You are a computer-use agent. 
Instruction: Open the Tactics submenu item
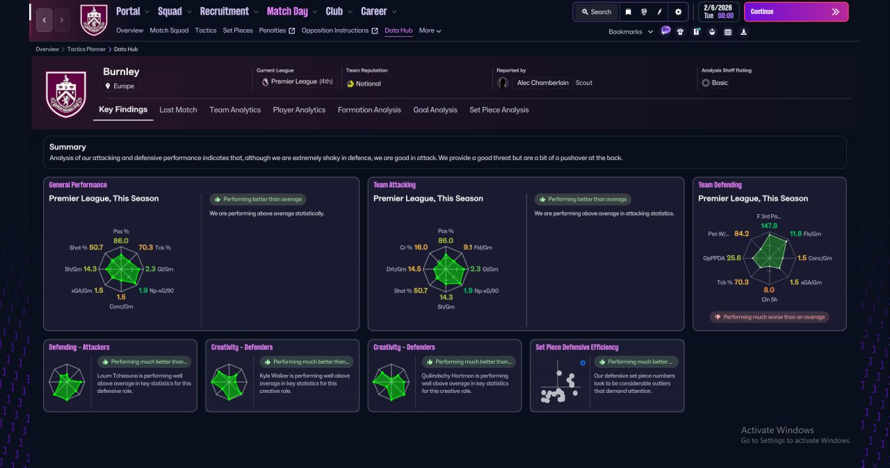click(x=206, y=31)
